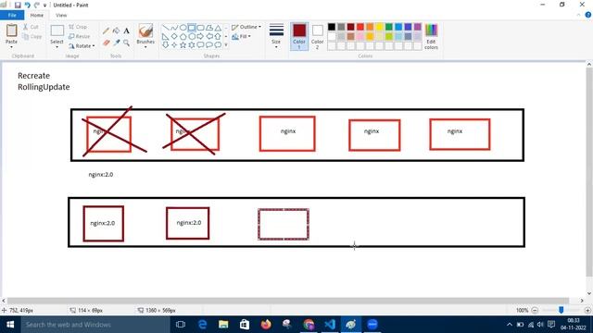Open the Paste dropdown arrow
This screenshot has width=593, height=333.
coord(11,47)
